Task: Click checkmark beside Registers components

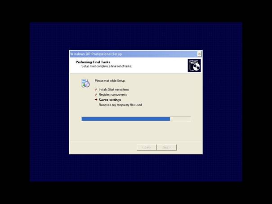Action: pos(96,95)
